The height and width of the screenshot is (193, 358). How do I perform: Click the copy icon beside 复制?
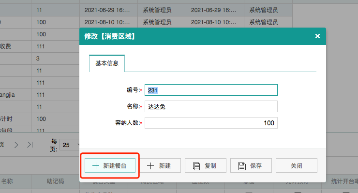(196, 166)
